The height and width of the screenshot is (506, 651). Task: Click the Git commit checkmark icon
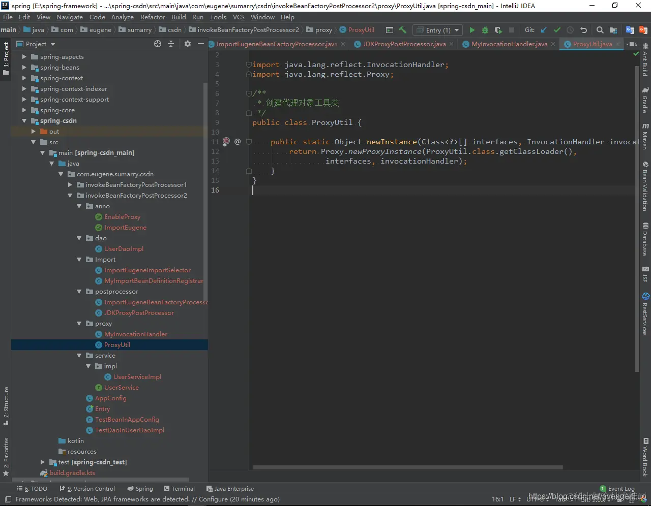[x=557, y=30]
